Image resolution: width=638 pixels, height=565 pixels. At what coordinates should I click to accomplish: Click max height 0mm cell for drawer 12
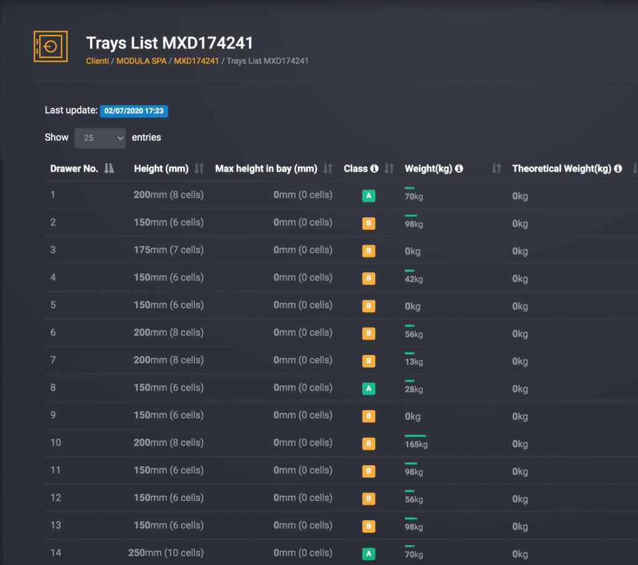click(303, 498)
